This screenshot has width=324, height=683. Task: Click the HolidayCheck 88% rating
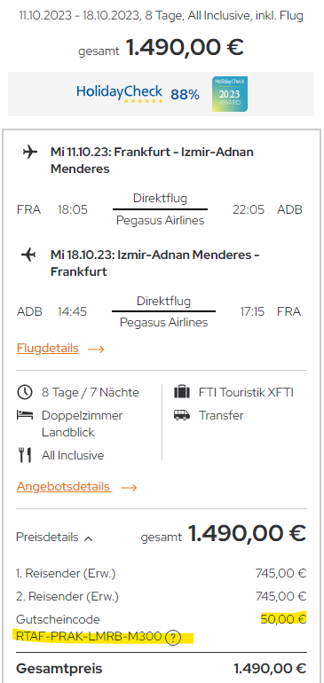[x=185, y=94]
